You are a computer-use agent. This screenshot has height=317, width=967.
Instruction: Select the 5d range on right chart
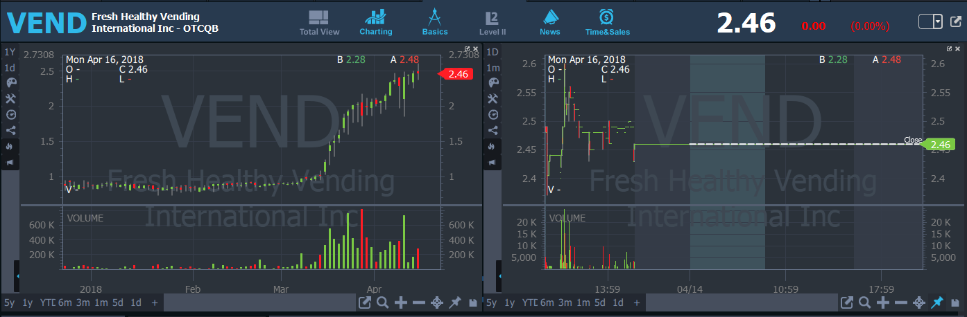600,302
